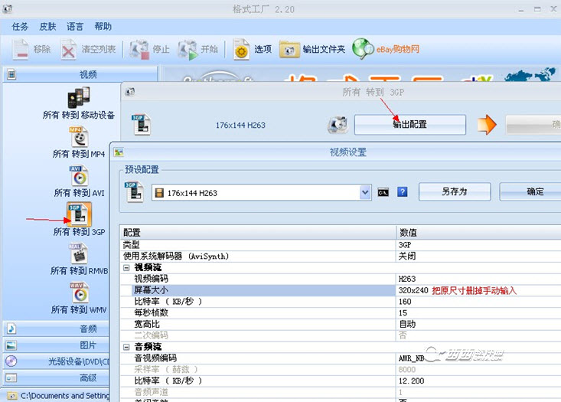Click the icon left of 输出配置 button

pos(338,125)
